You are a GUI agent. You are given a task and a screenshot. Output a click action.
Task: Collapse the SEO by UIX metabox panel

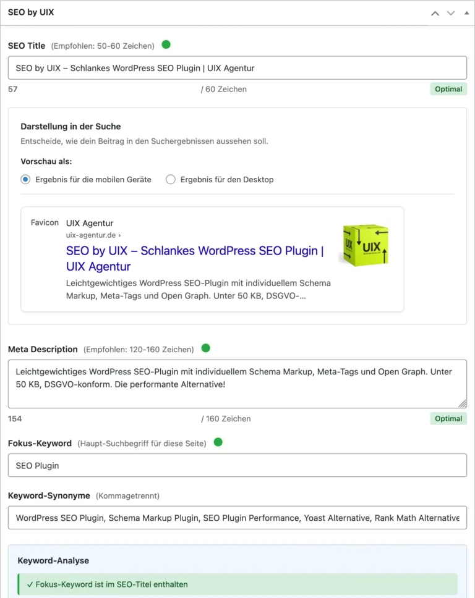tap(466, 12)
